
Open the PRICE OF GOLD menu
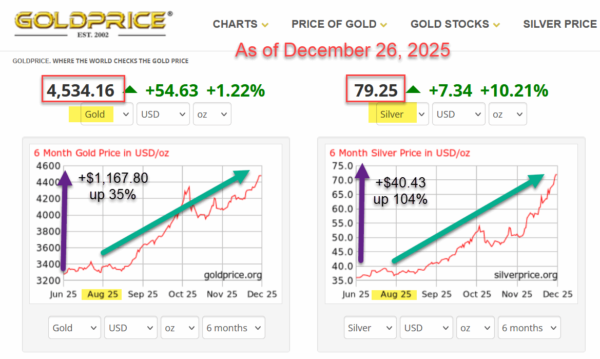(334, 24)
